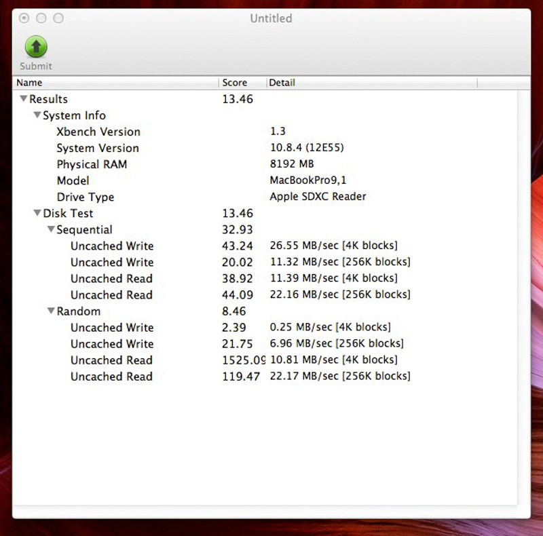Select the Xbench Version row
The width and height of the screenshot is (543, 536).
98,132
